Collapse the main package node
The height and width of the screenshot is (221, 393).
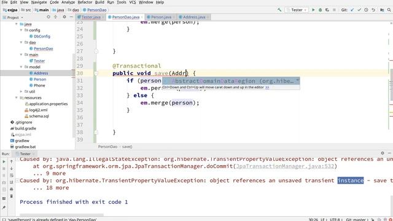click(21, 55)
